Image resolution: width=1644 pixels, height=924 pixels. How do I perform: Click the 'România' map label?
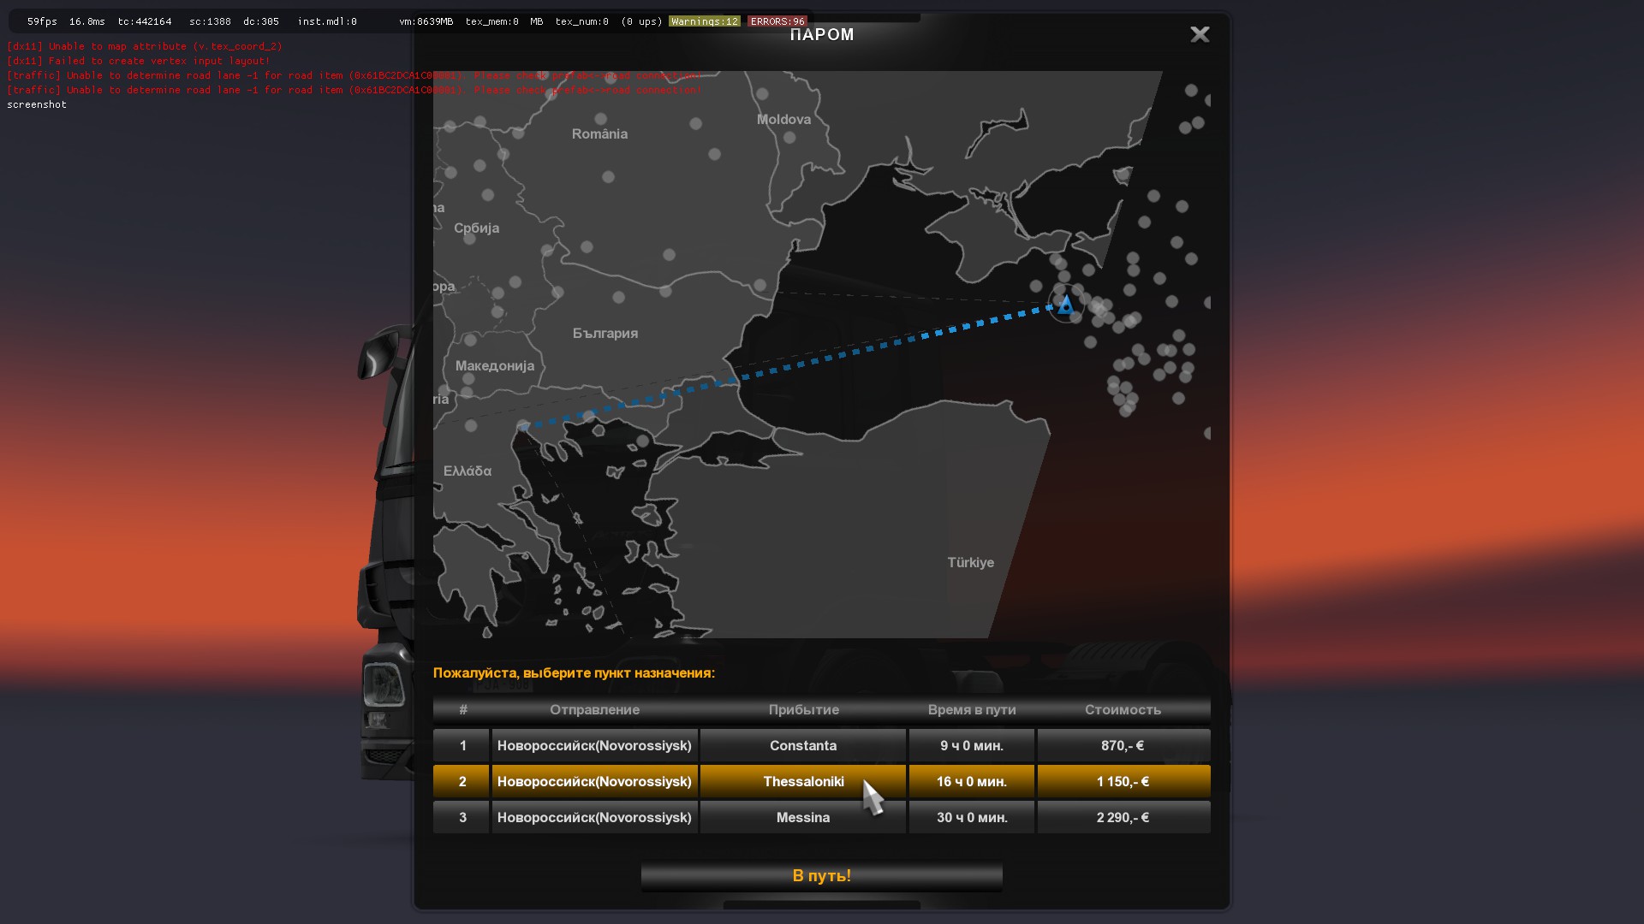coord(599,133)
